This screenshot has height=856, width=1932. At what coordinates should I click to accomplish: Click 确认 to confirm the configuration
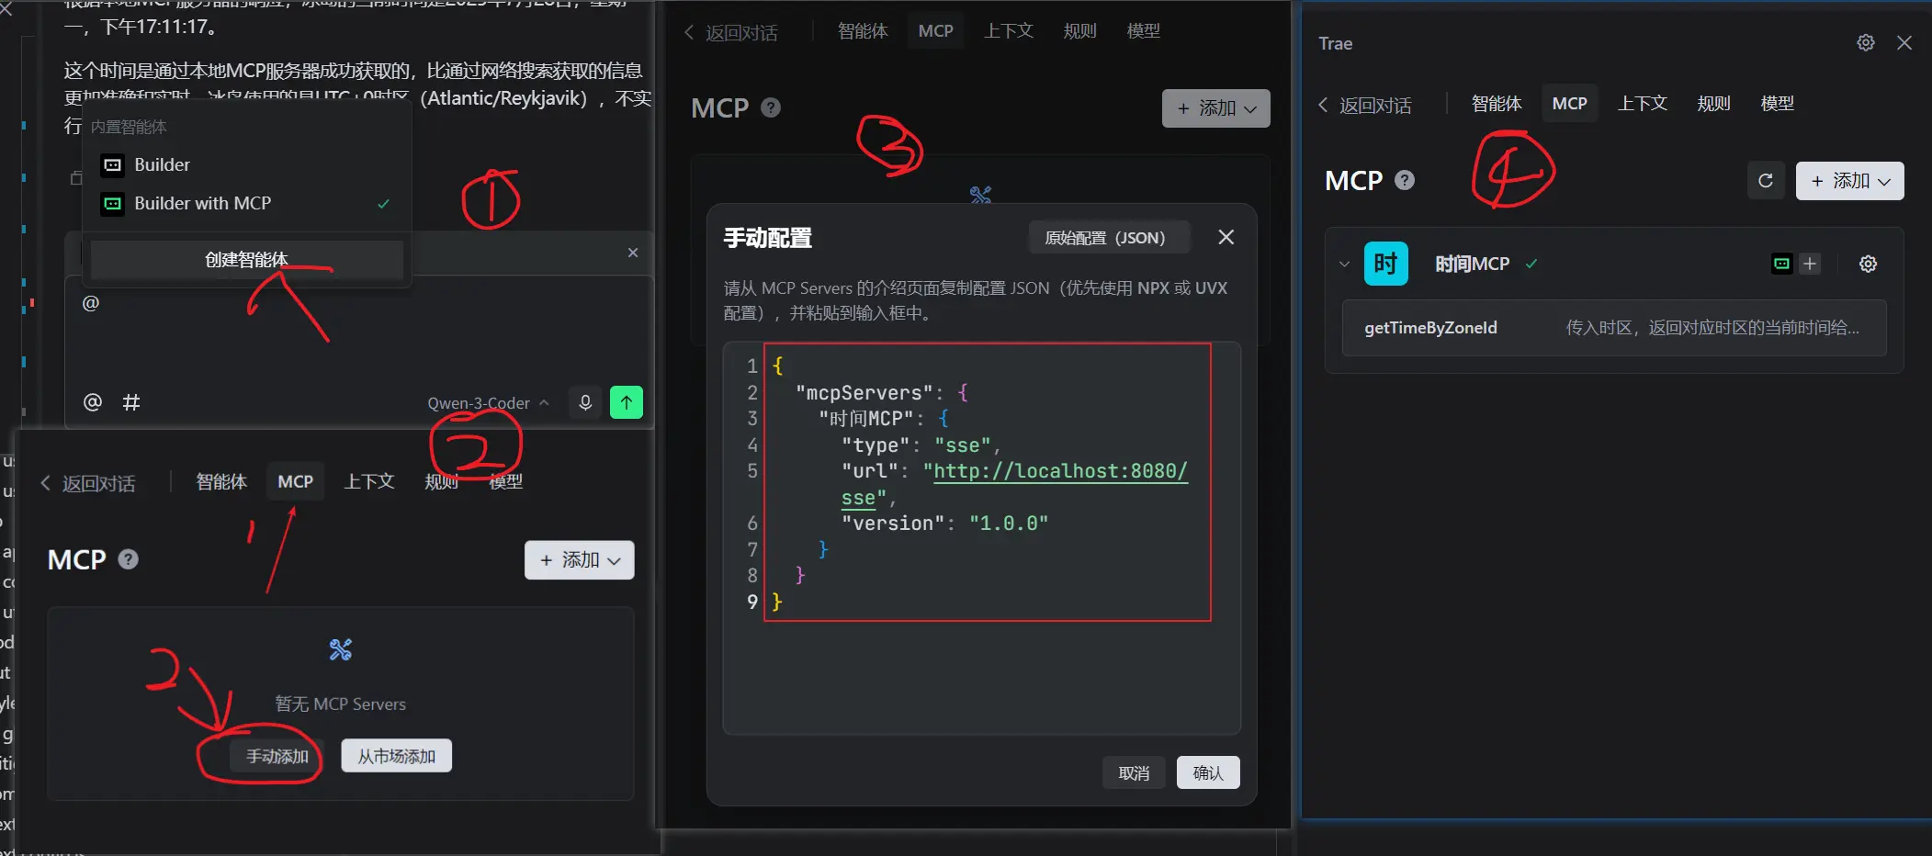coord(1207,773)
